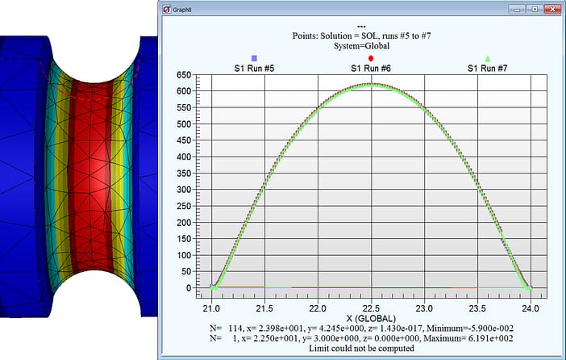This screenshot has height=360, width=566.
Task: Maximize the Graph8 window
Action: pyautogui.click(x=532, y=10)
